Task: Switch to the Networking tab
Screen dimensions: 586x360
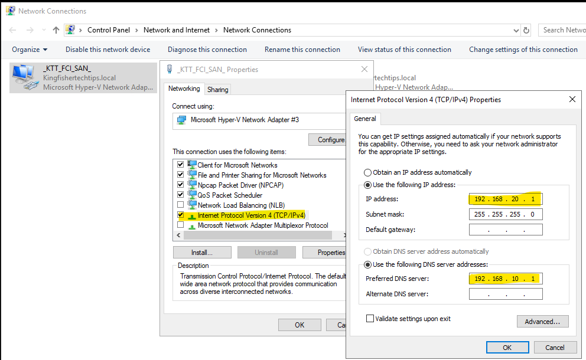Action: (184, 89)
